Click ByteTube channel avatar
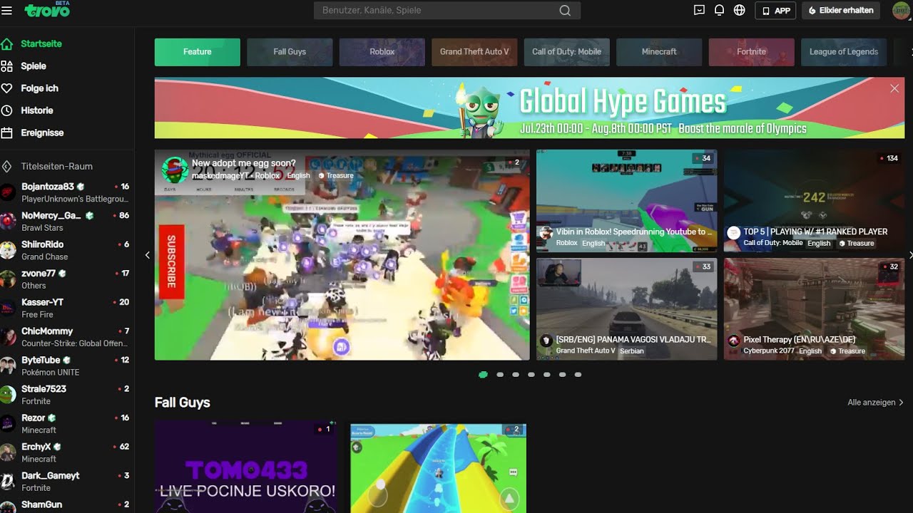 8,366
